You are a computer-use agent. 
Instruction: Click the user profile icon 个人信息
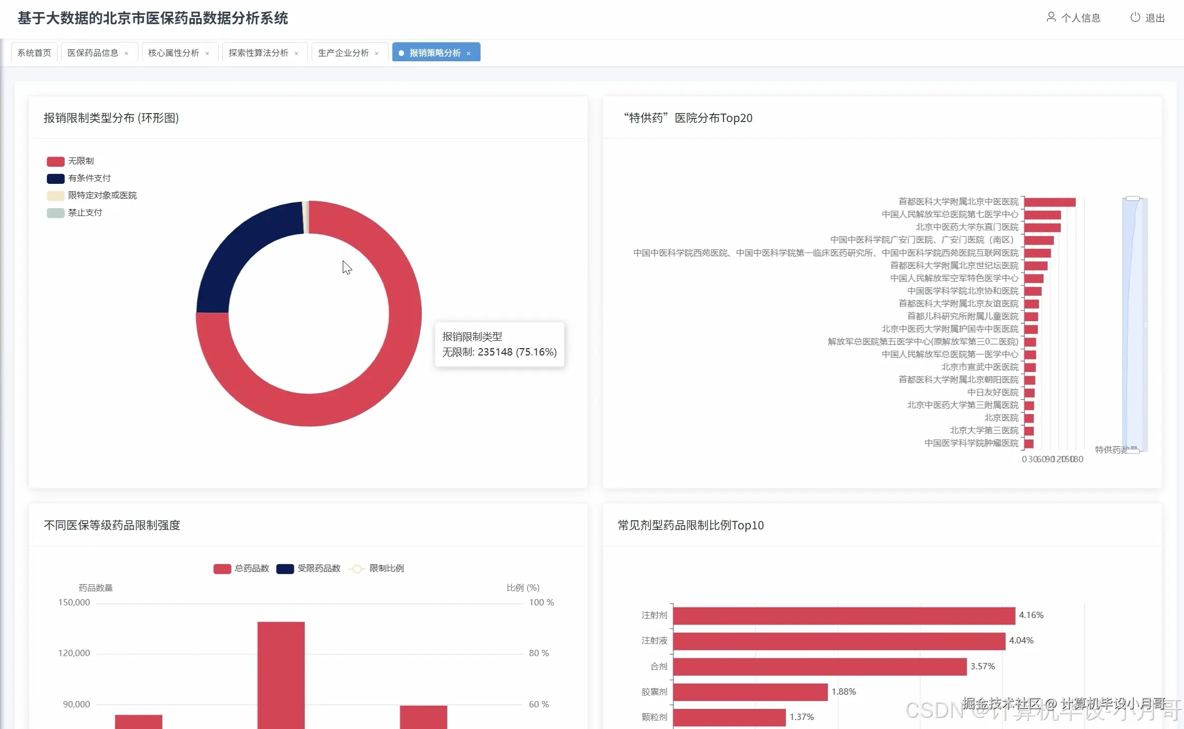[1051, 17]
